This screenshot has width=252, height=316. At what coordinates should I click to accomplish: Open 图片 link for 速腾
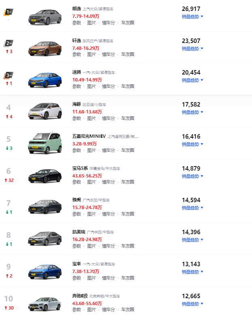pos(92,86)
